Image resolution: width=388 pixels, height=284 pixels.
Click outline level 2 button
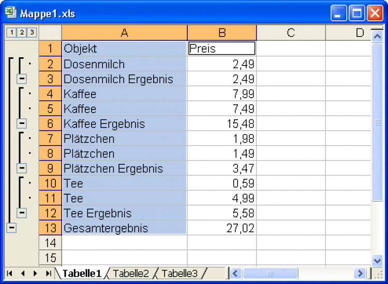tap(21, 33)
